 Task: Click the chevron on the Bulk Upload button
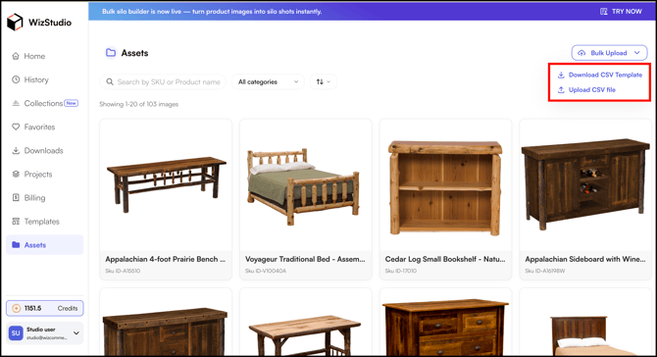[636, 53]
